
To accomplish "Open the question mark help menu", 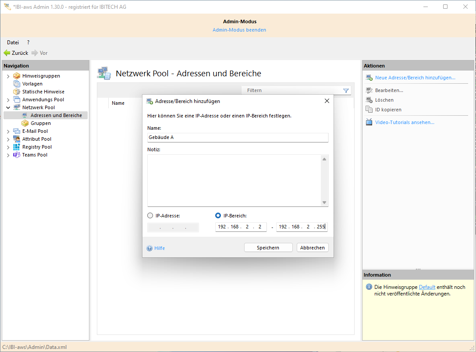I will point(28,43).
